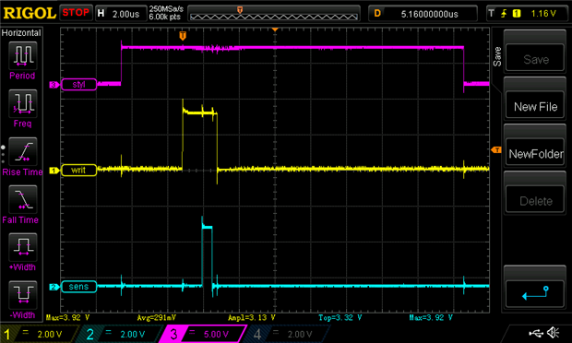The image size is (572, 343).
Task: Click the cyan Max=3.92 V measurement
Action: [x=431, y=317]
